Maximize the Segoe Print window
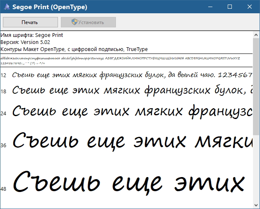This screenshot has width=260, height=209. pos(230,7)
